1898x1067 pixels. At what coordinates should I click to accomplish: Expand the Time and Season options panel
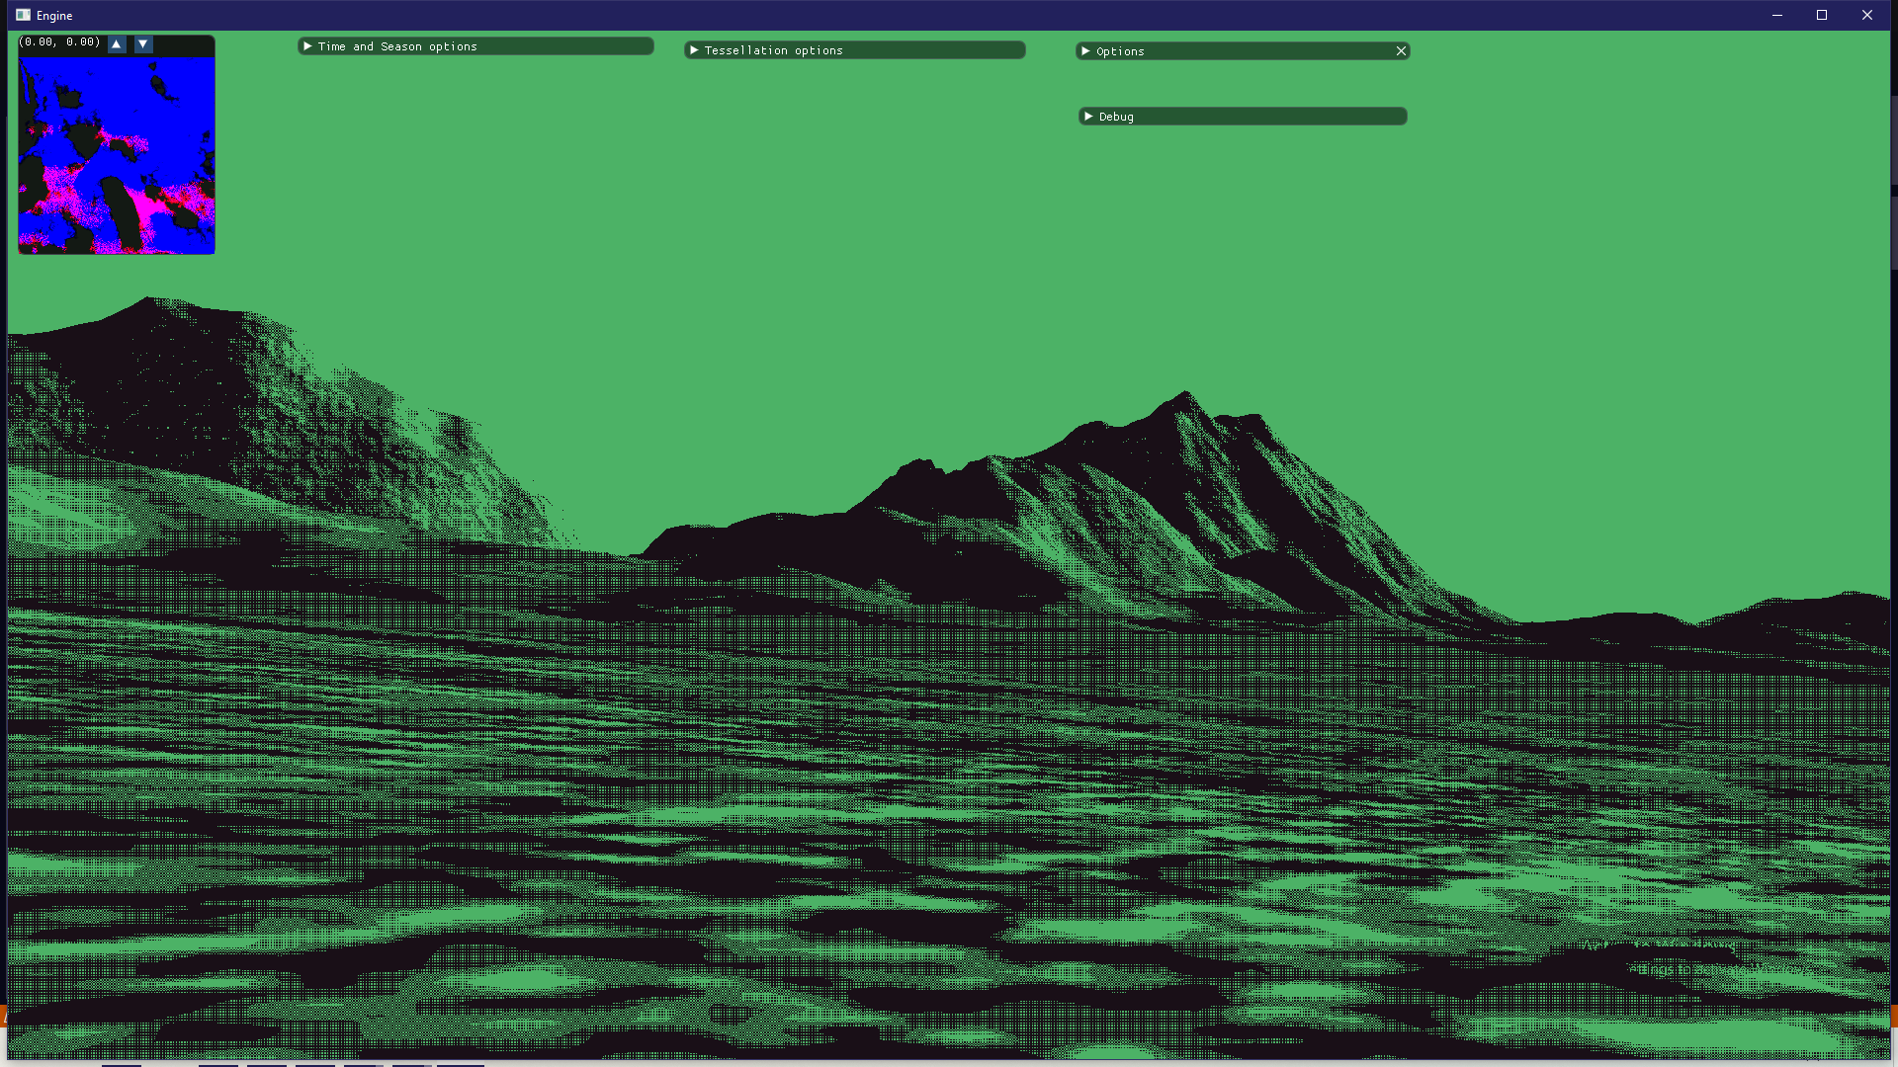click(307, 46)
